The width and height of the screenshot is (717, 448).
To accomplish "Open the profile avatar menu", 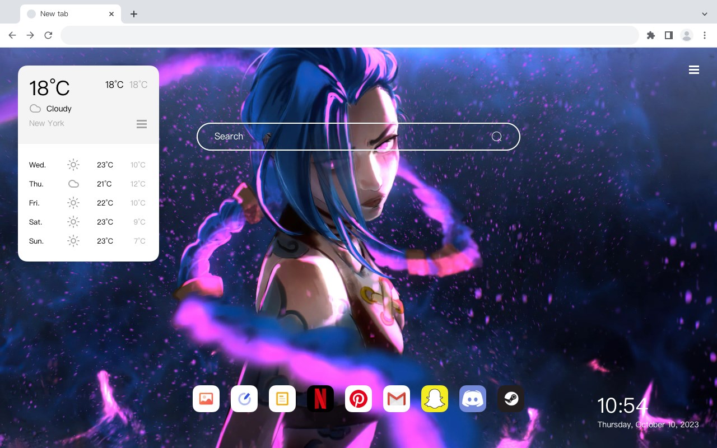I will pyautogui.click(x=687, y=35).
